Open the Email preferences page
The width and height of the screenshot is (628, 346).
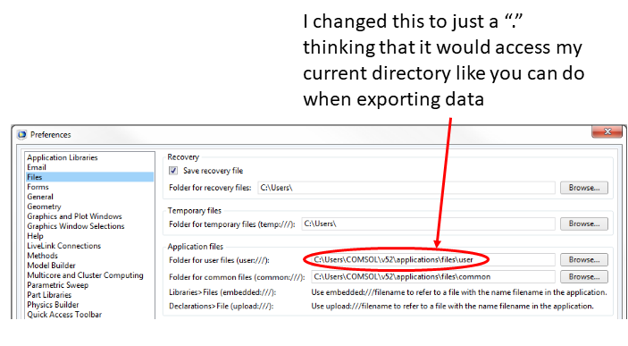click(x=37, y=167)
